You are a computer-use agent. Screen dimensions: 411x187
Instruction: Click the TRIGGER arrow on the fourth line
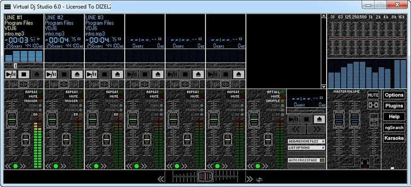(161, 101)
